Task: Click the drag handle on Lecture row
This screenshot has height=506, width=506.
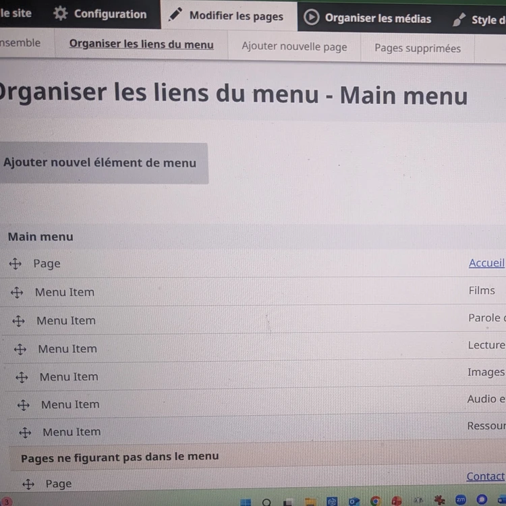Action: coord(20,349)
